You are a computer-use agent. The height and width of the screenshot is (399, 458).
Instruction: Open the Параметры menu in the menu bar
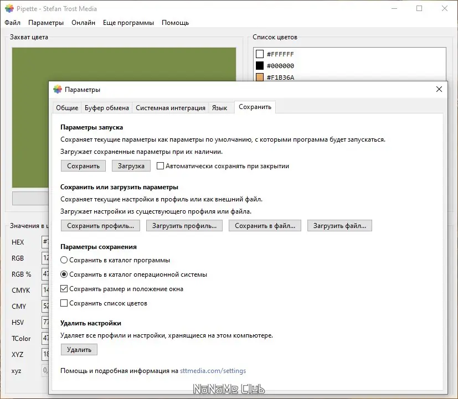tap(46, 23)
